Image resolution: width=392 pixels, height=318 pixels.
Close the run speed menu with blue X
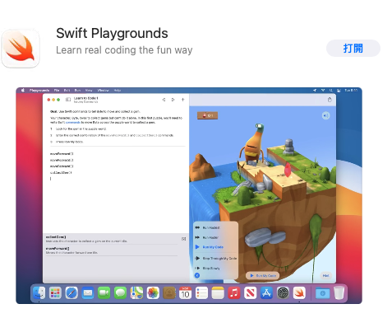point(197,275)
